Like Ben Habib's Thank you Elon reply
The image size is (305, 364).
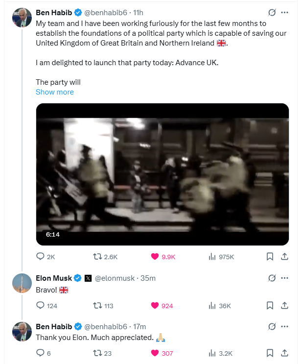(155, 353)
